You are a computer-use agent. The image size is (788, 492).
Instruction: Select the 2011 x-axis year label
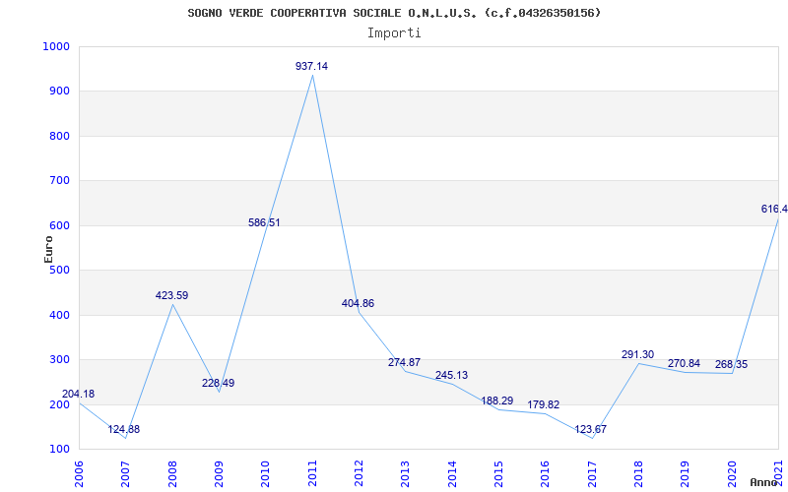tap(312, 473)
